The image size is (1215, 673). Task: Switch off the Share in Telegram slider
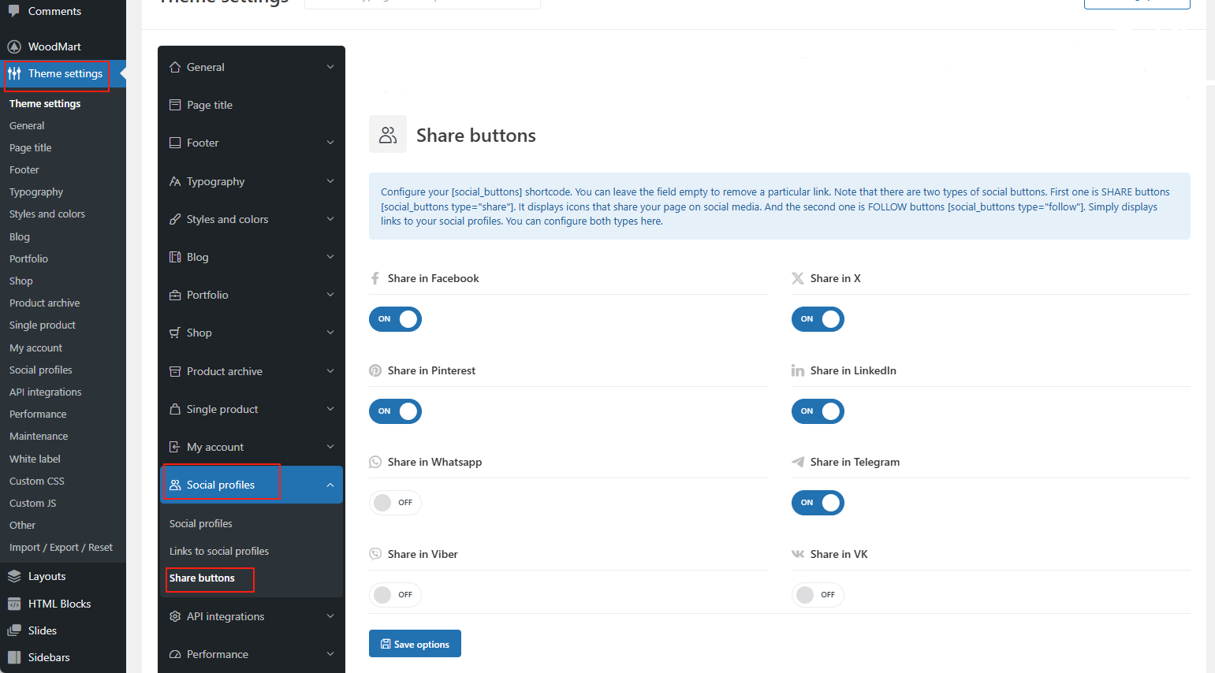pyautogui.click(x=818, y=503)
